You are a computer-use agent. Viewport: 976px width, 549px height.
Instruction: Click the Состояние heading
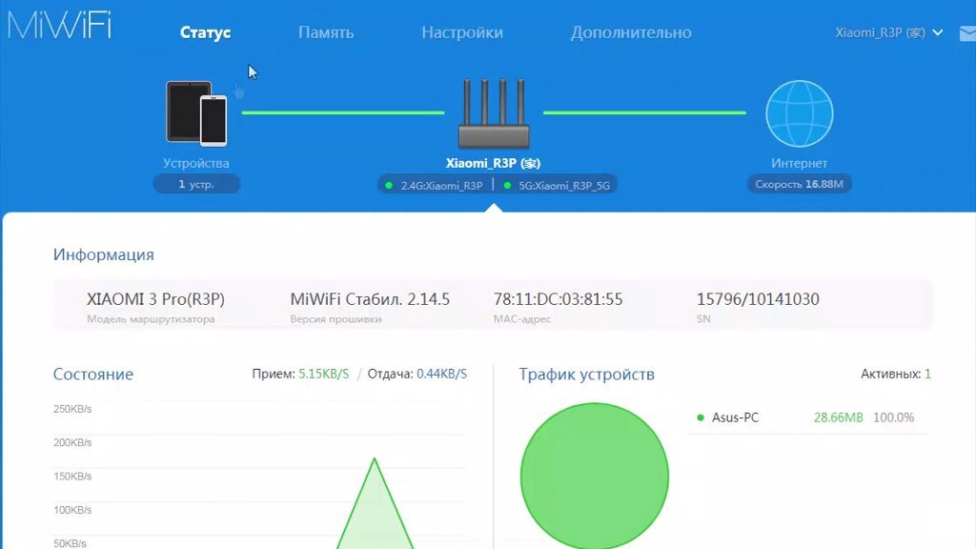click(x=93, y=374)
